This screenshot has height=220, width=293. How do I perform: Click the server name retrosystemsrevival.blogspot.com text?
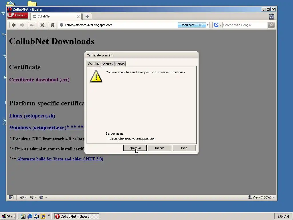point(132,139)
